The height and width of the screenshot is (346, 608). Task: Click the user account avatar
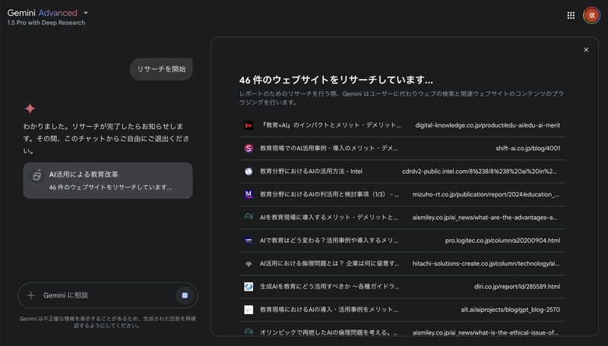point(591,15)
